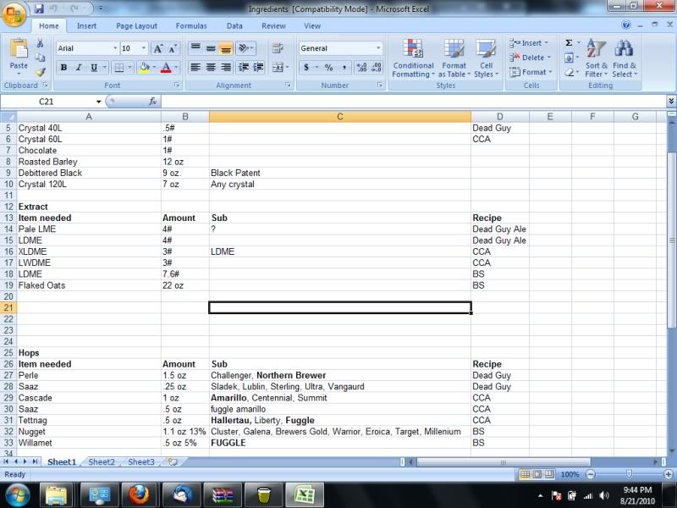Open Cell Styles gallery
The width and height of the screenshot is (677, 508).
(x=486, y=58)
